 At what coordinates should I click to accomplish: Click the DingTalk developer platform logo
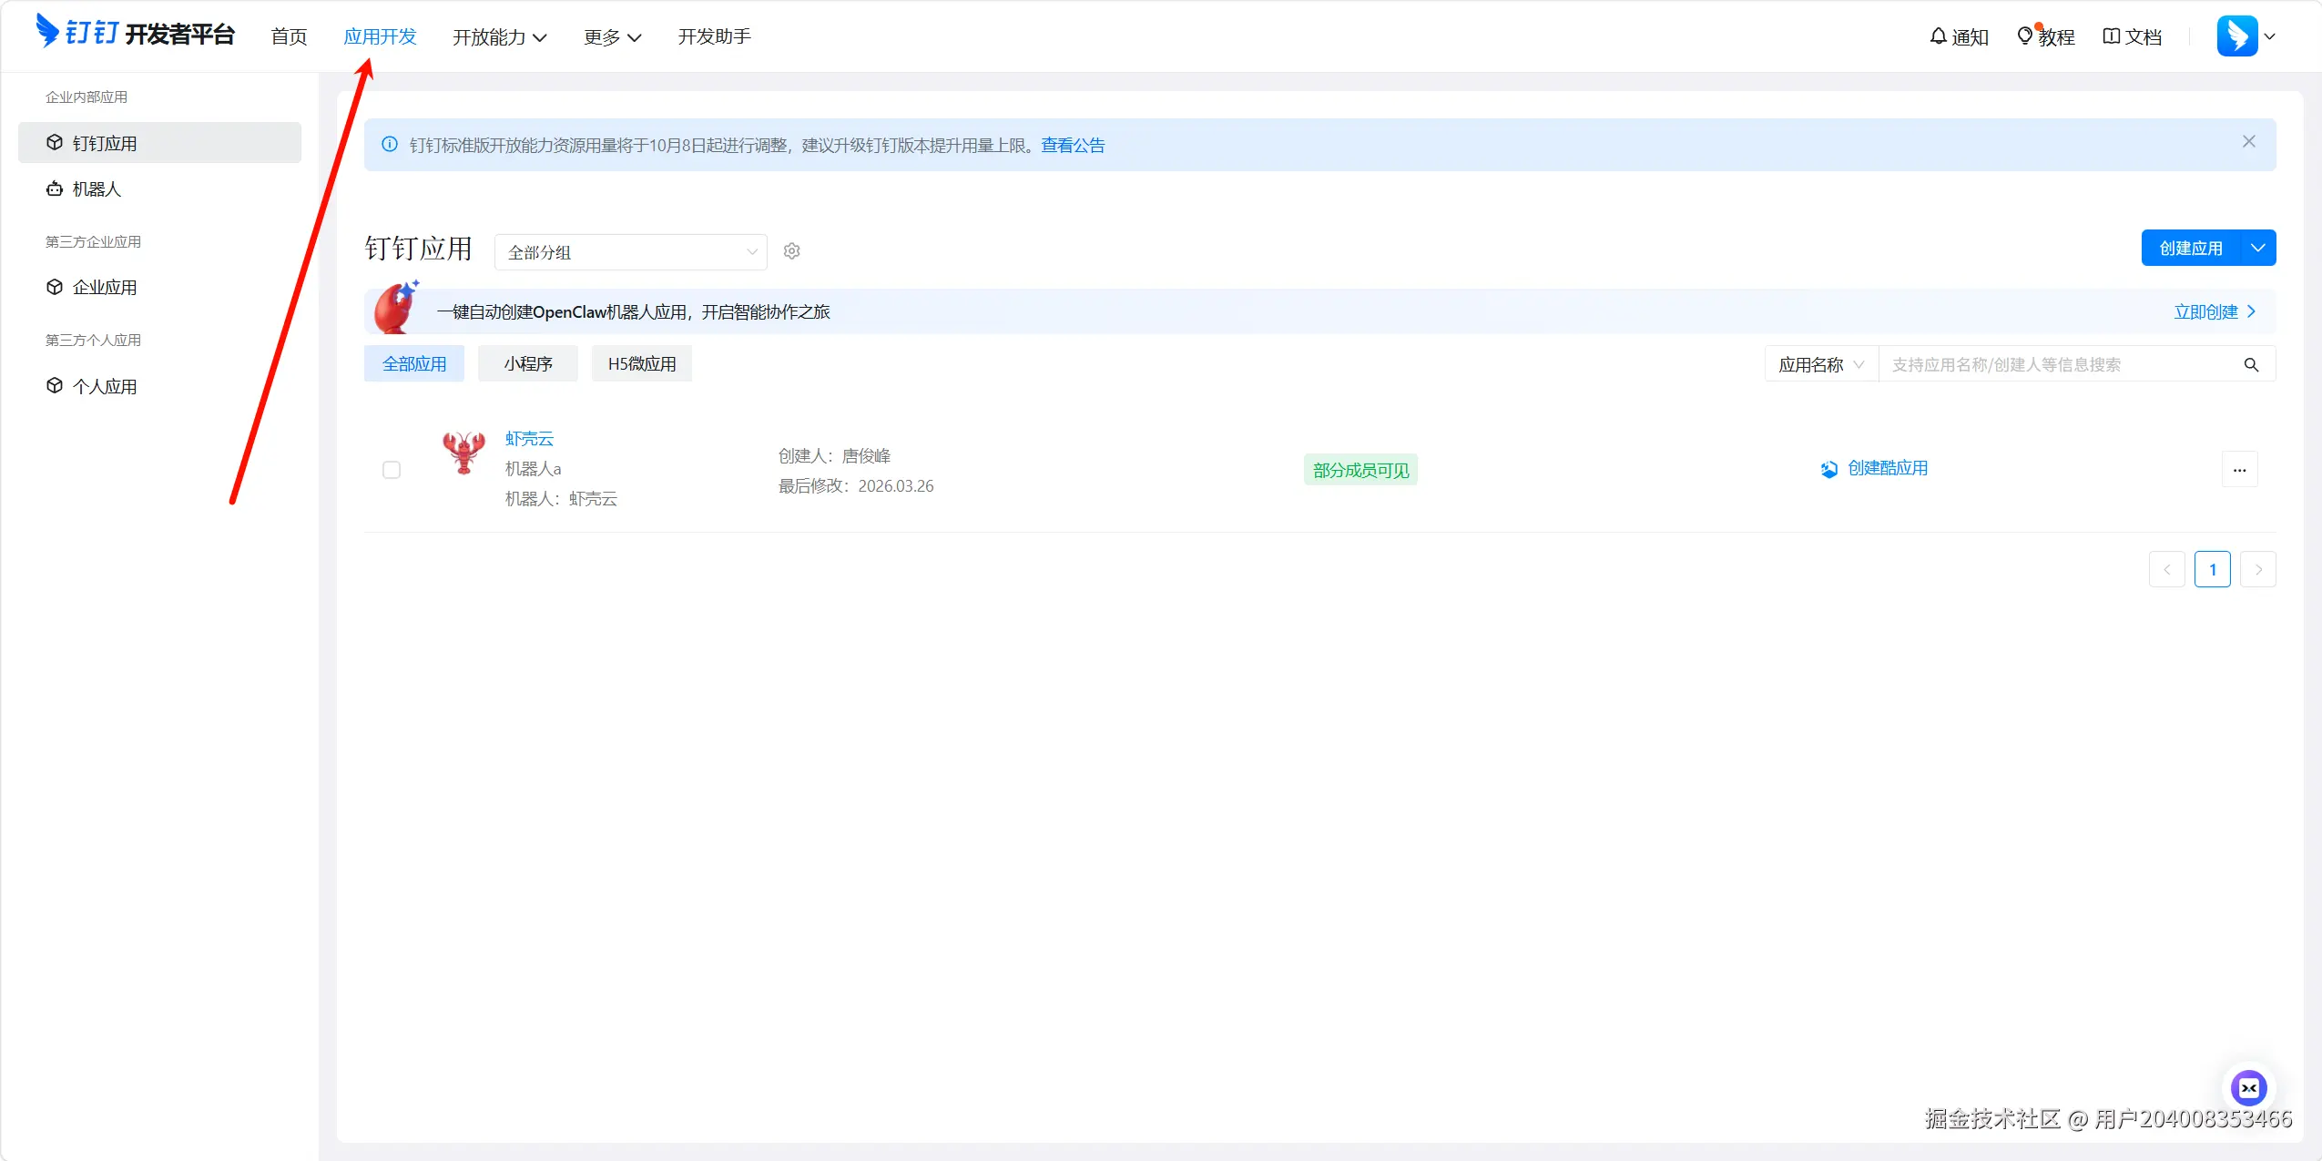coord(135,33)
